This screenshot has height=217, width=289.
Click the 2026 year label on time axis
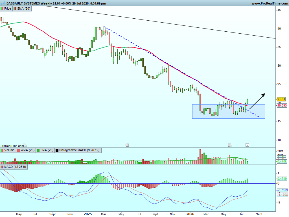click(x=190, y=214)
